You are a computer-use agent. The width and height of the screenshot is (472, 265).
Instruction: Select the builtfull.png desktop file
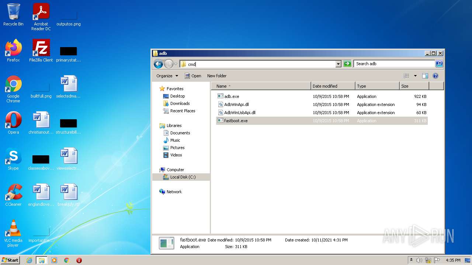41,89
